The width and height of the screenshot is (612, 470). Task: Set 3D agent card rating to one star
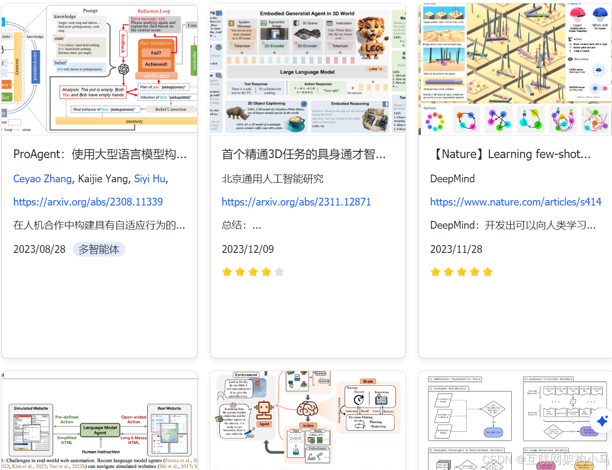tap(227, 272)
